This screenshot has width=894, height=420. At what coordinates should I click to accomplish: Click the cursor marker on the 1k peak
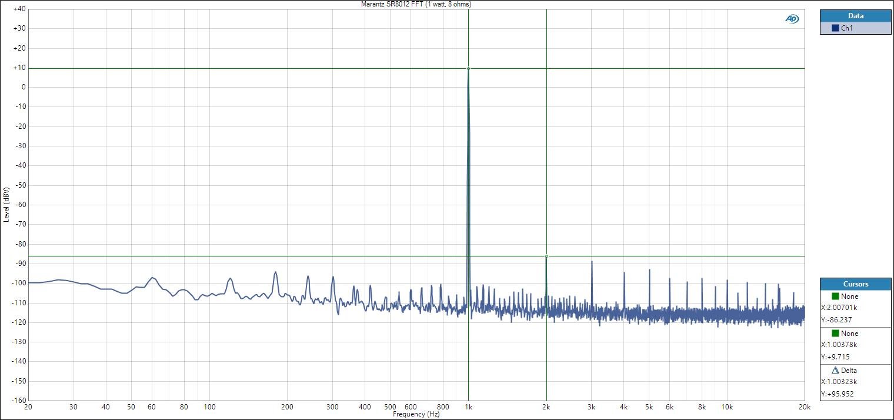coord(468,69)
